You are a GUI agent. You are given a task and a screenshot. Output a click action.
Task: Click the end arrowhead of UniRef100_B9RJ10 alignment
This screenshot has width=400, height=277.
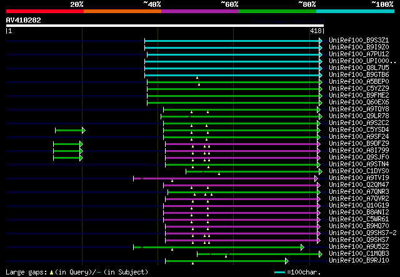[287, 261]
